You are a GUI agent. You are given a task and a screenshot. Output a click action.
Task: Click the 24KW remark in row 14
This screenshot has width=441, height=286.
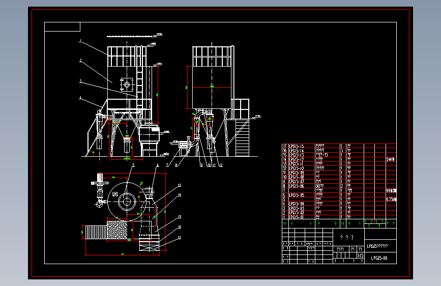(x=390, y=159)
